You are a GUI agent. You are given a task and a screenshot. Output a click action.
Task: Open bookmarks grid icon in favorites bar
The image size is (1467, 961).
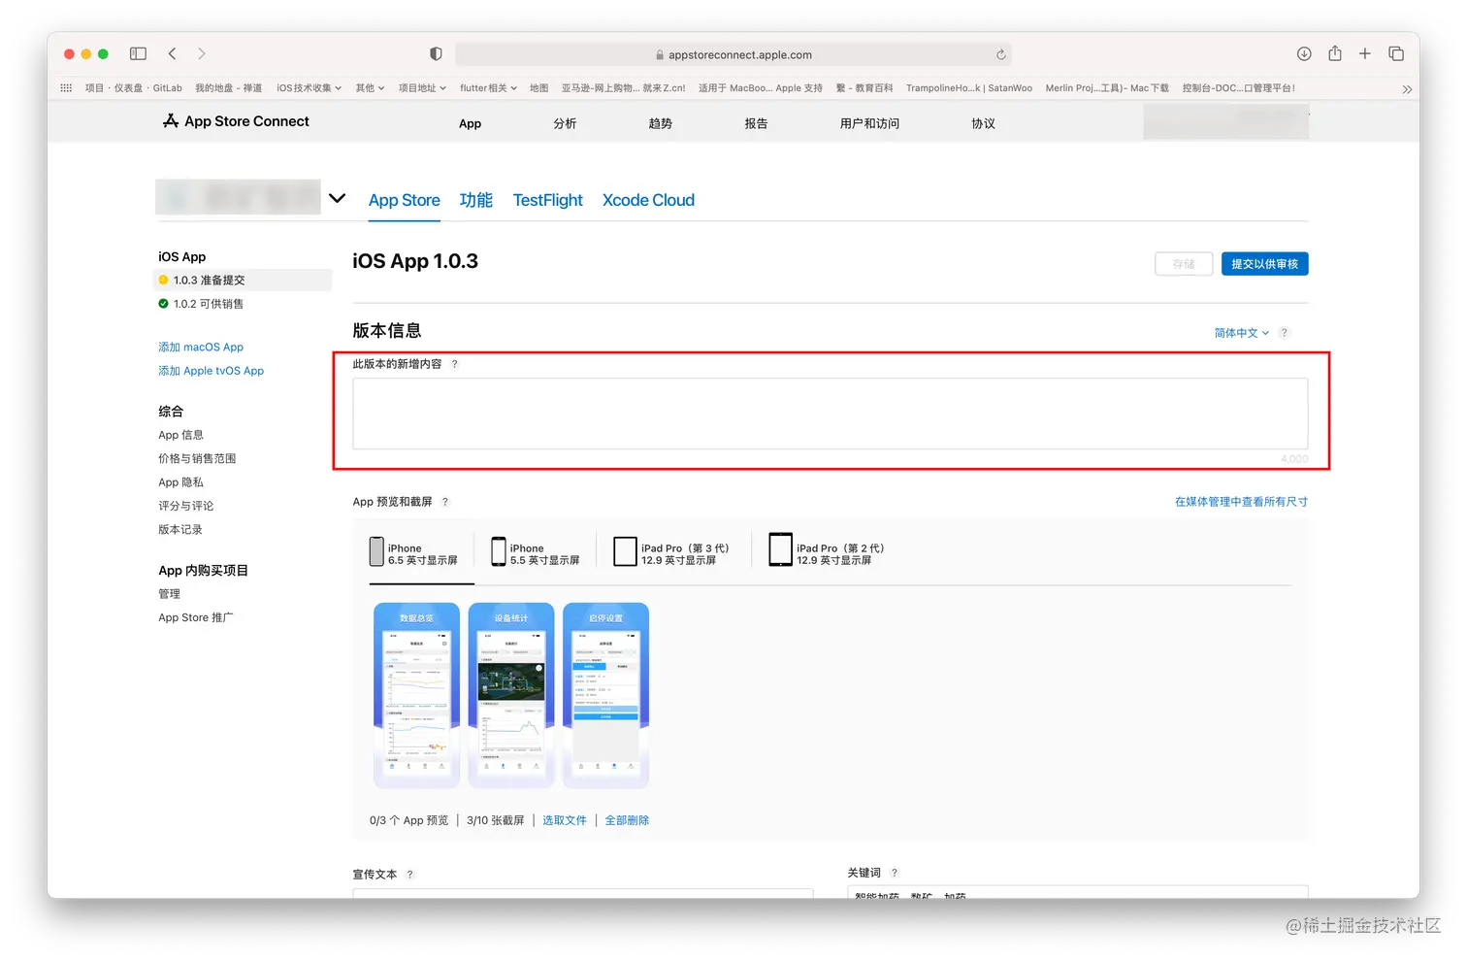[x=66, y=87]
